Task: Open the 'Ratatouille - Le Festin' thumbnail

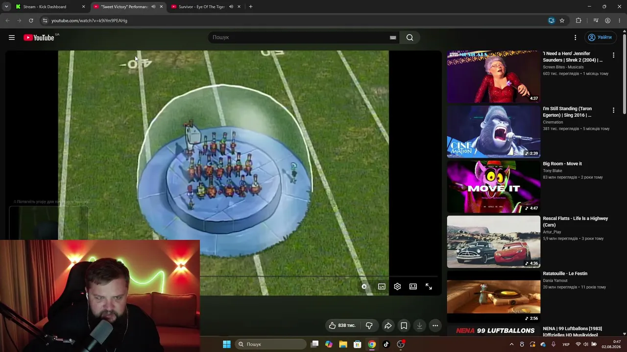Action: (x=494, y=297)
